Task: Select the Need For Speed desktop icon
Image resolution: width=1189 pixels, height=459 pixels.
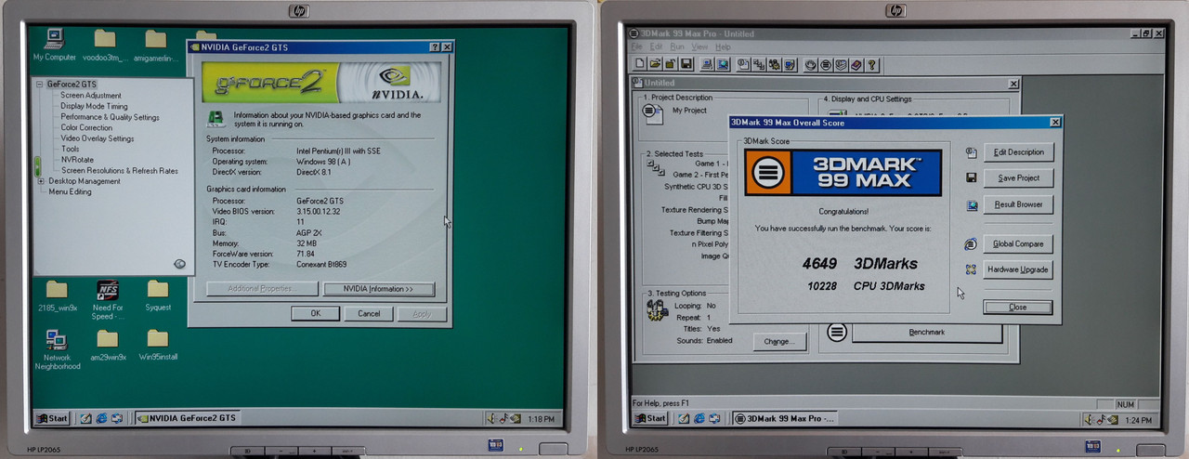Action: [107, 299]
